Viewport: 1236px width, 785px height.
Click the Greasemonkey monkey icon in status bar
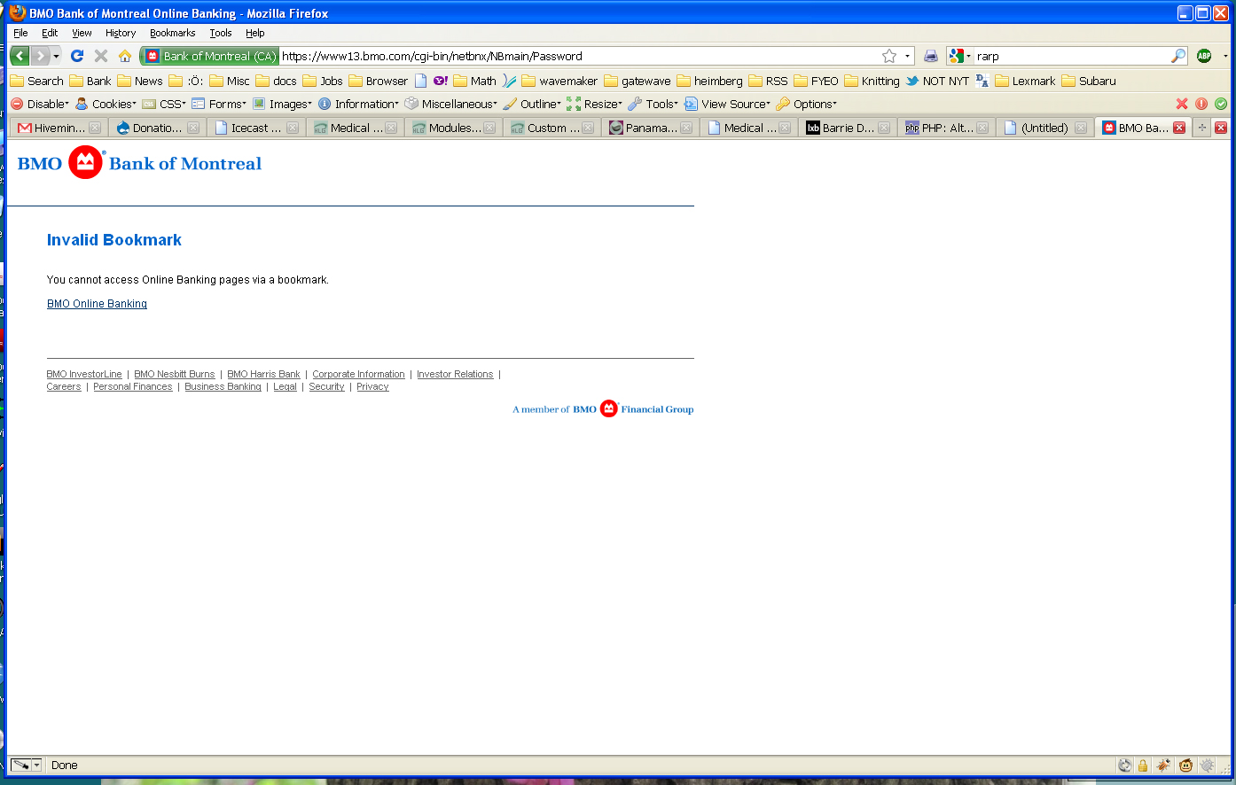click(1185, 766)
